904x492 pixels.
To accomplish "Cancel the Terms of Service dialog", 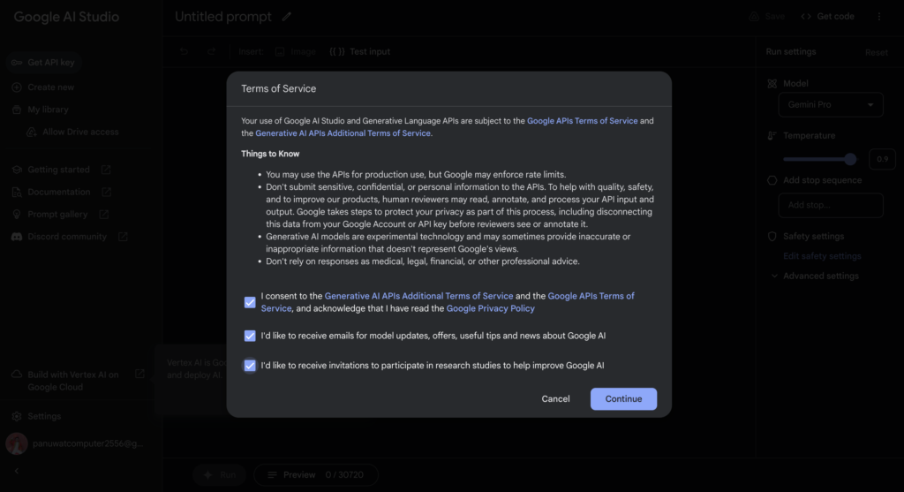I will 555,398.
